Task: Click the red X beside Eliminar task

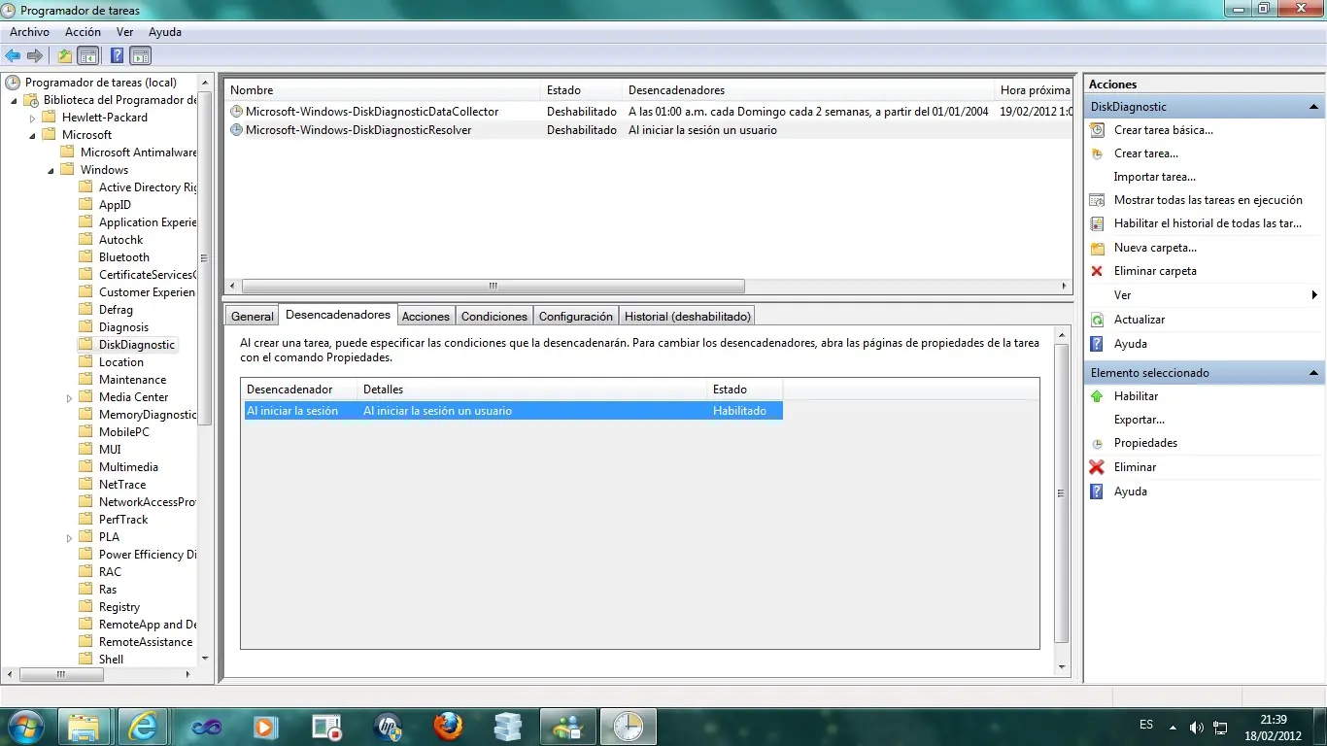Action: click(x=1097, y=467)
